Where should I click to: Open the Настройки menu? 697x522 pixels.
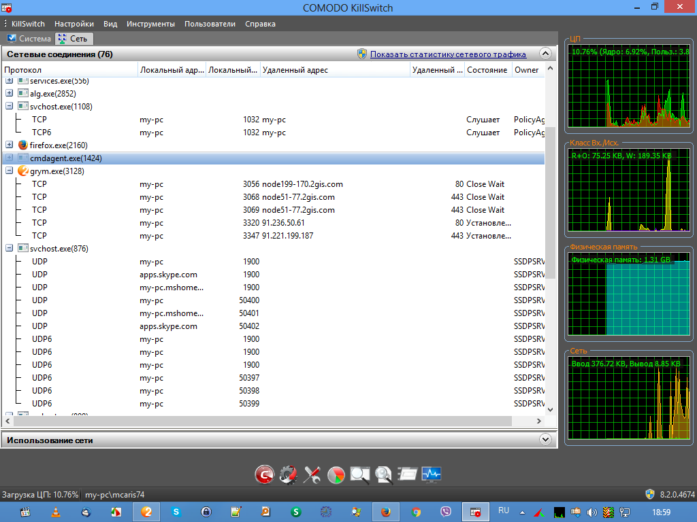point(74,24)
